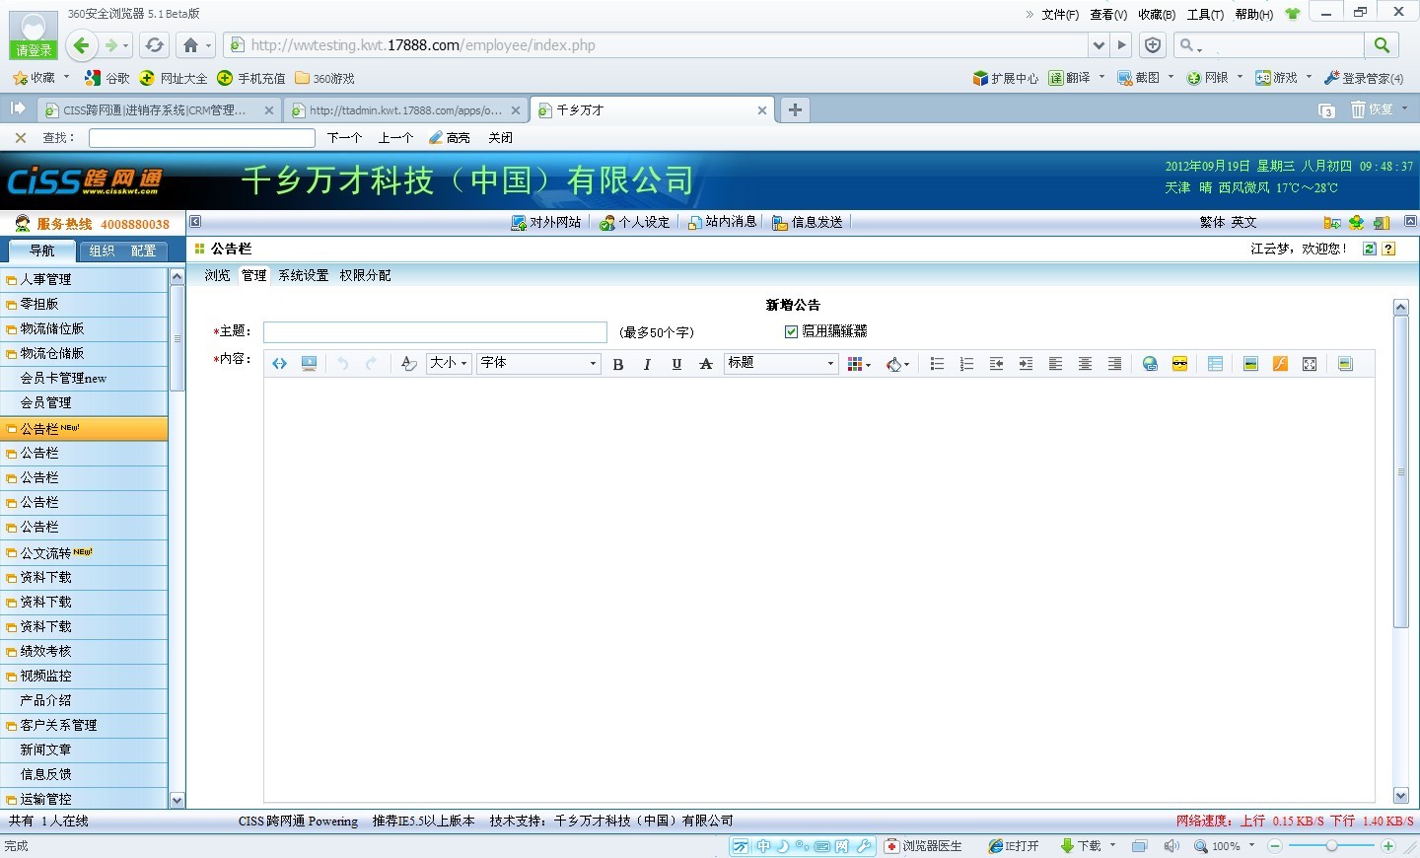1420x858 pixels.
Task: Switch to HTML source view icon
Action: coord(280,364)
